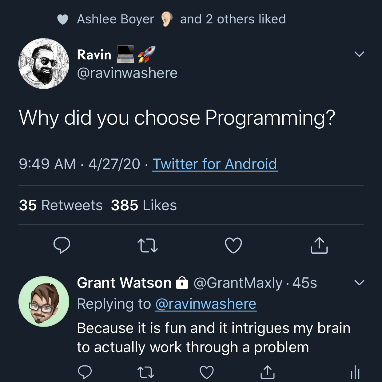Open @ravinwashere from the replying-to text
Screen dimensions: 382x382
click(x=205, y=304)
